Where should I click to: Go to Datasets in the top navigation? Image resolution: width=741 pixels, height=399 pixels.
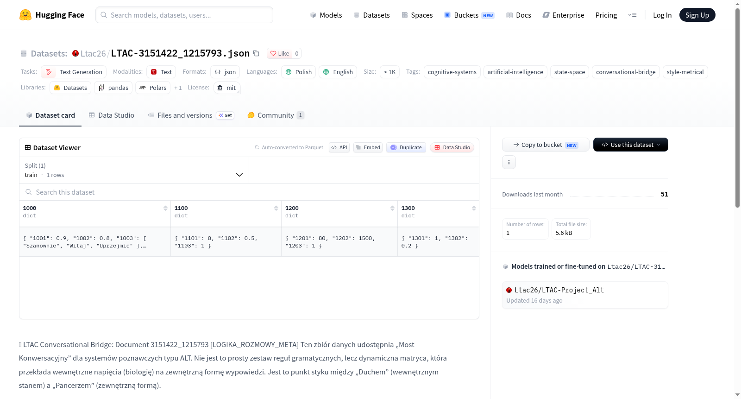(371, 15)
